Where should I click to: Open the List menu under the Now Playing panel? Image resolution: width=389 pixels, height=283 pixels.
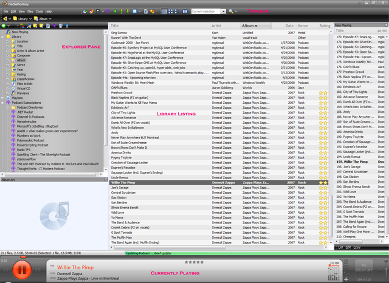tap(340, 247)
